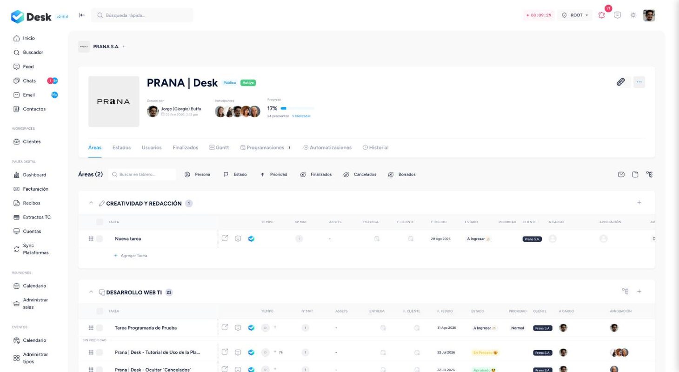Open A Ingresar status of Nueva tarea
This screenshot has height=372, width=679.
tap(479, 239)
